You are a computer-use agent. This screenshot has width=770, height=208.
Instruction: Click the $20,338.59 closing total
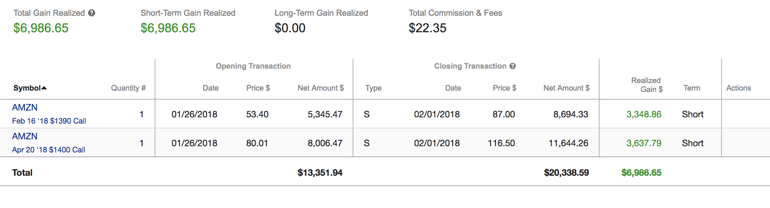click(x=566, y=173)
